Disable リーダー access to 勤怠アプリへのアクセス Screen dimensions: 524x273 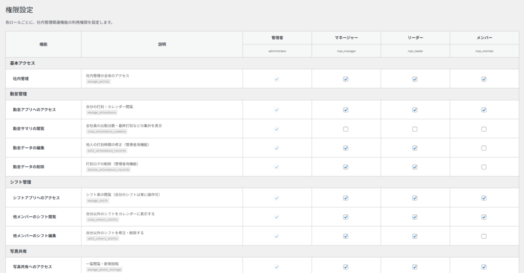tap(414, 110)
